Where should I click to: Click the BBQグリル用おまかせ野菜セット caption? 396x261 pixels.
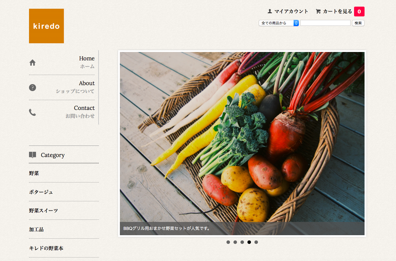[167, 229]
